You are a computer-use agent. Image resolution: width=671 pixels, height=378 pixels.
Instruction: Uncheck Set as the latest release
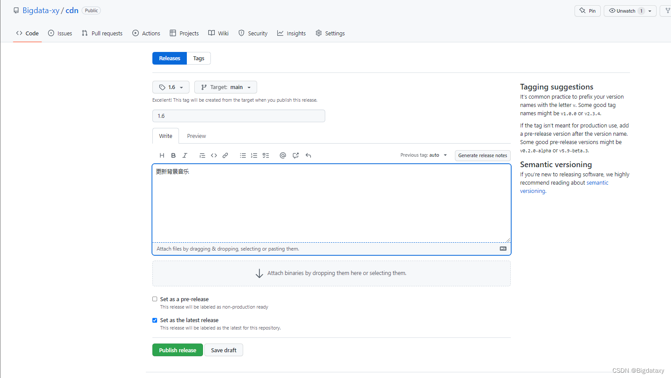pyautogui.click(x=155, y=320)
